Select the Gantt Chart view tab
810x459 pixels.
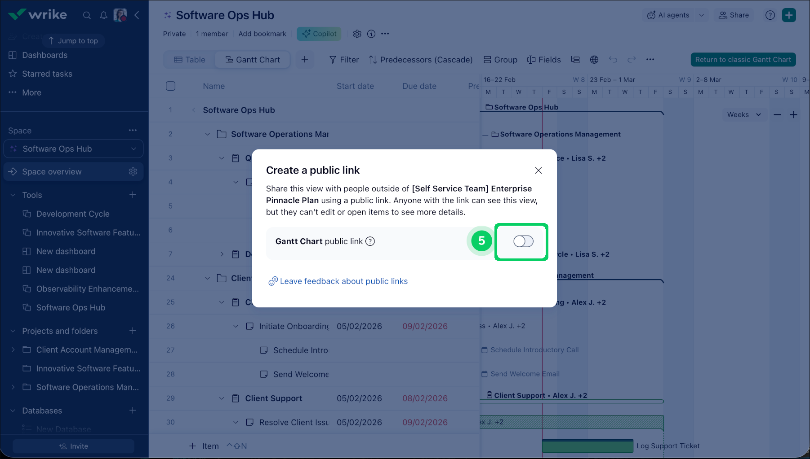252,60
